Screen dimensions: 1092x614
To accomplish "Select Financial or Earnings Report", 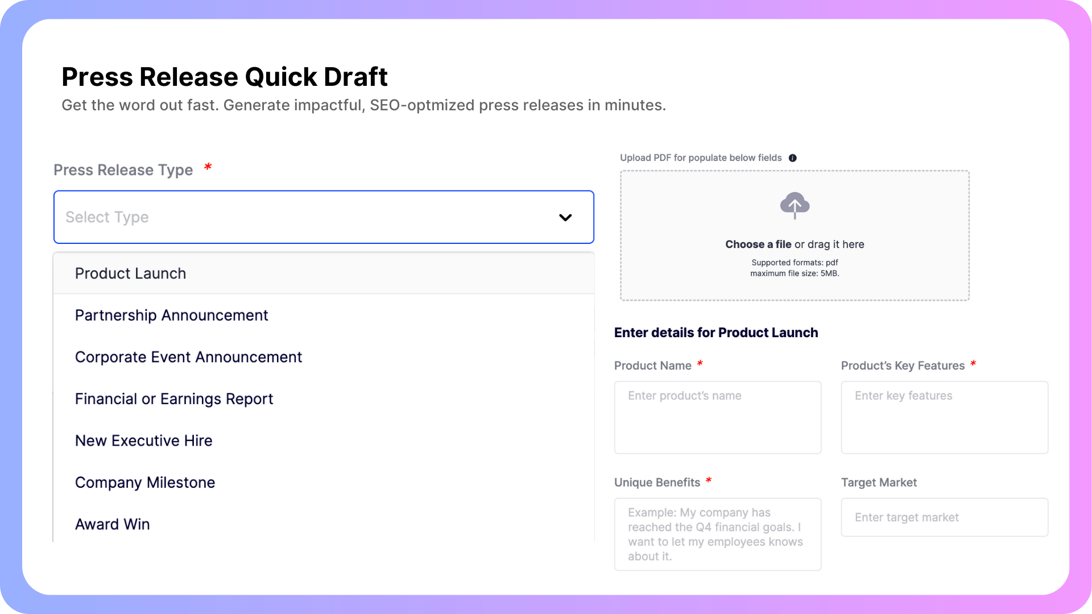I will coord(324,399).
